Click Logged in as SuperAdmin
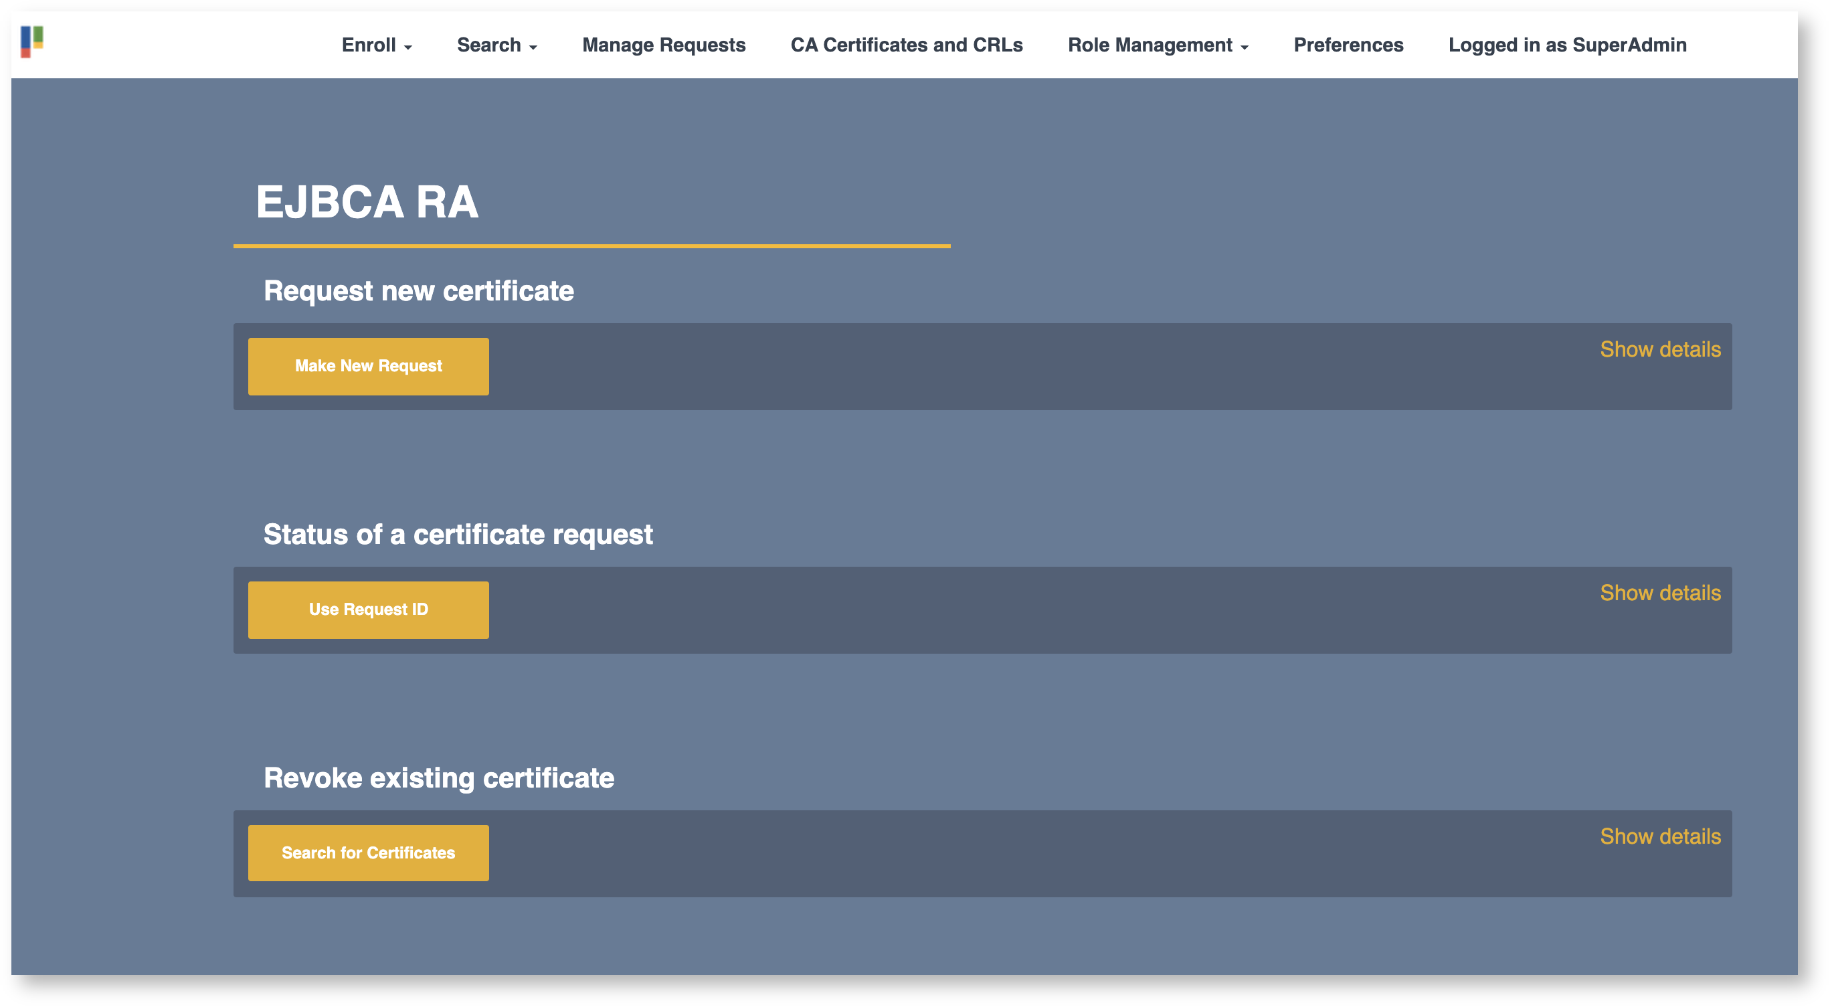Image resolution: width=1830 pixels, height=1007 pixels. pyautogui.click(x=1566, y=45)
